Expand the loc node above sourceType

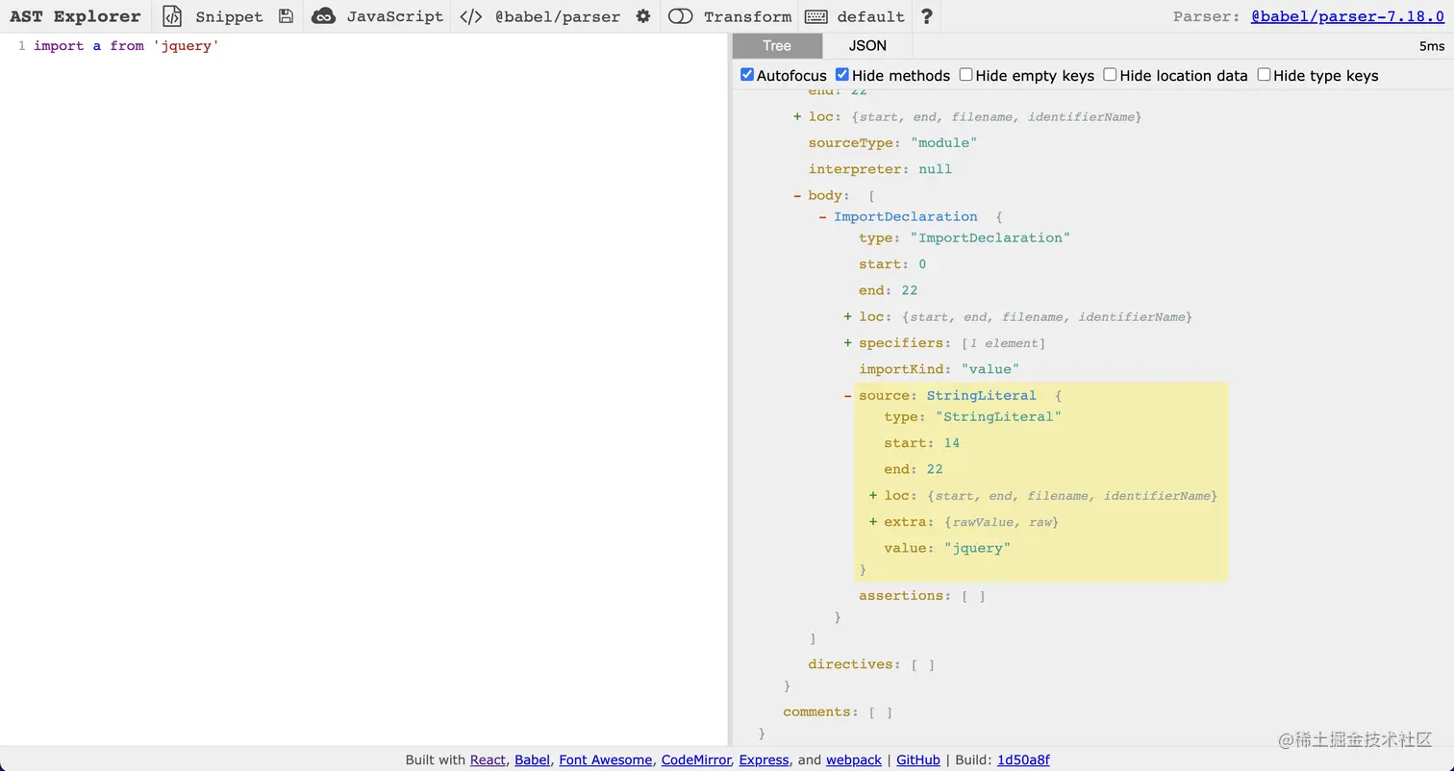[x=797, y=116]
